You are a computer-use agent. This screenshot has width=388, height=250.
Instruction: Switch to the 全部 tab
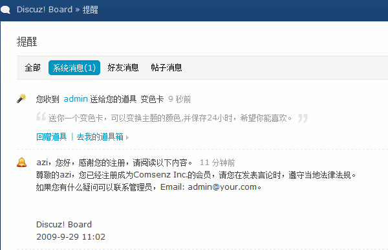[33, 67]
